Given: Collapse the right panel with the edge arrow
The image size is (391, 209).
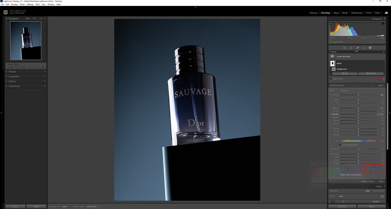Looking at the screenshot, I should click(390, 113).
